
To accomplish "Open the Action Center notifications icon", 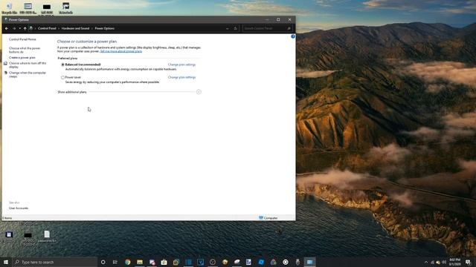I will [468, 262].
